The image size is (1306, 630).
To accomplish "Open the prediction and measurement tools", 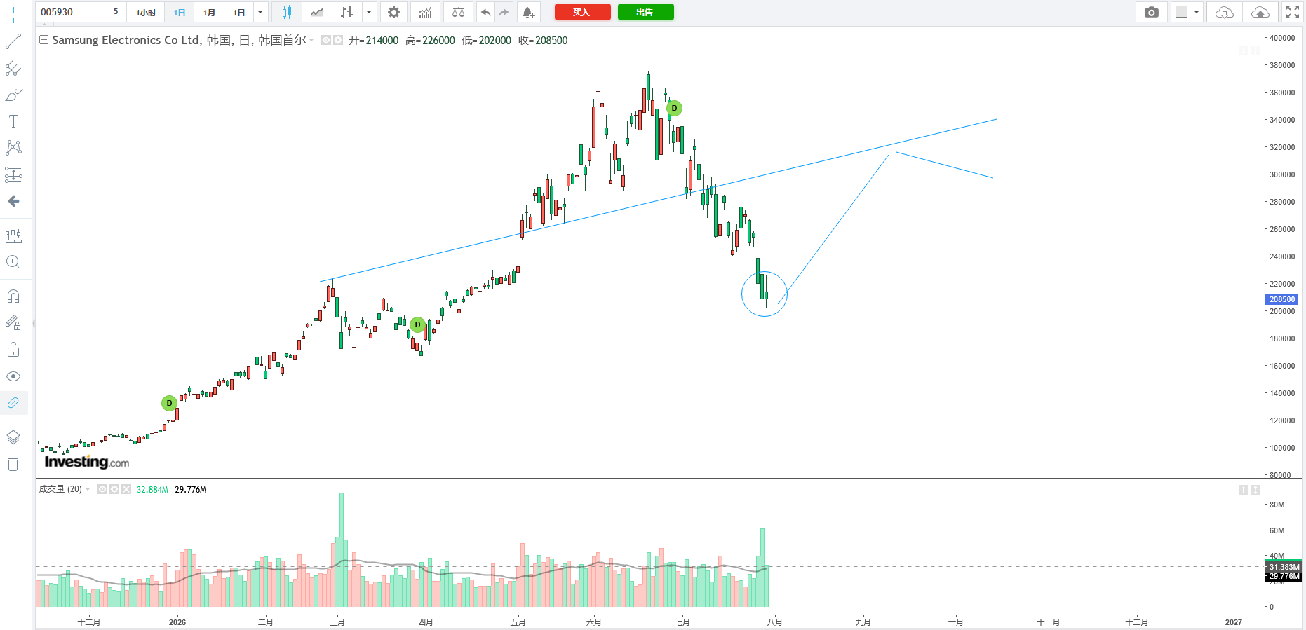I will click(13, 174).
